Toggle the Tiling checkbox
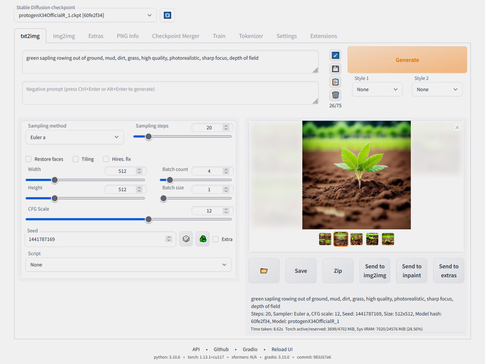Viewport: 485px width, 364px height. pos(76,159)
